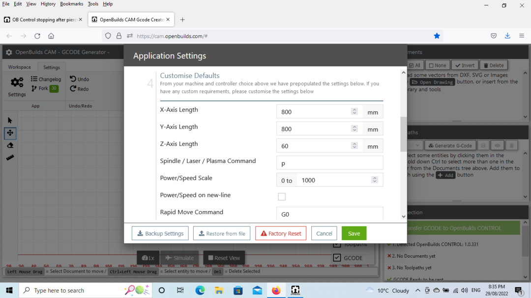The width and height of the screenshot is (531, 298).
Task: Adjust the Power/Speed Scale spinner
Action: click(375, 180)
